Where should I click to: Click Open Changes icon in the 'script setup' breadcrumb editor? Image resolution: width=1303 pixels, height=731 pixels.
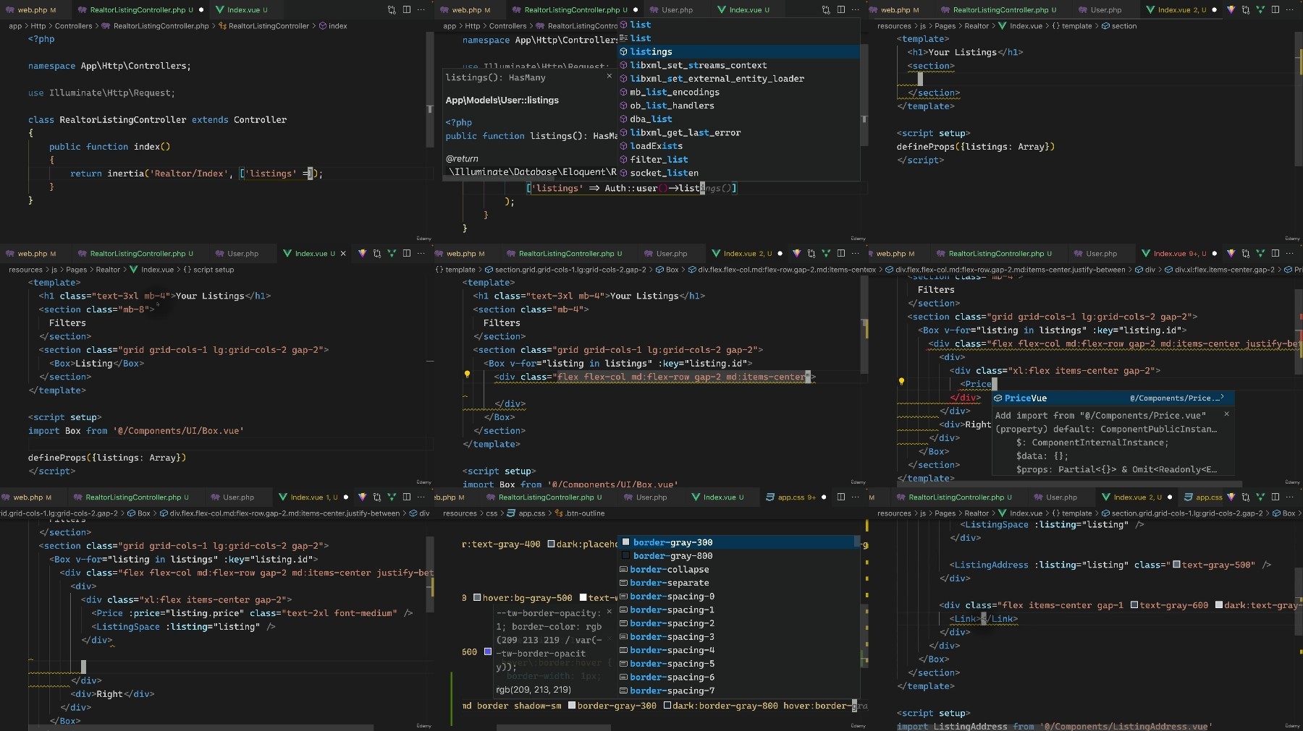coord(376,254)
